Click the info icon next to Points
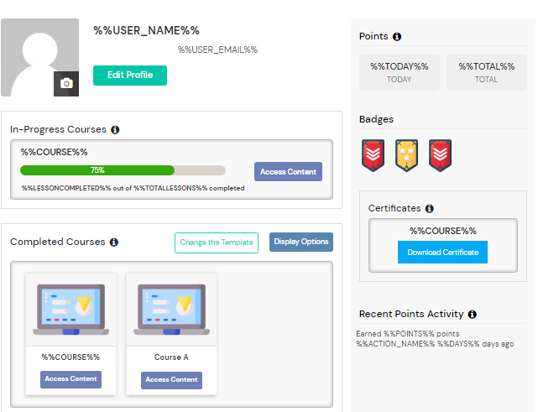The width and height of the screenshot is (538, 412). point(397,37)
